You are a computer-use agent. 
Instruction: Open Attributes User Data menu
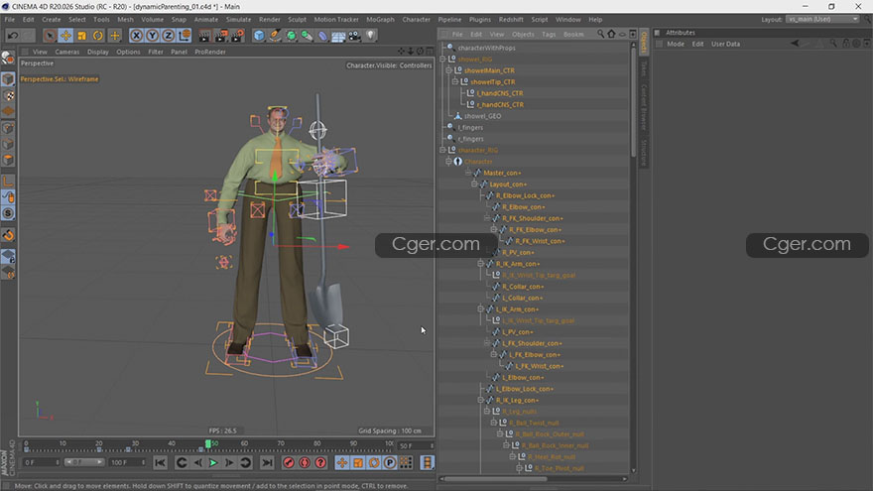click(x=725, y=44)
